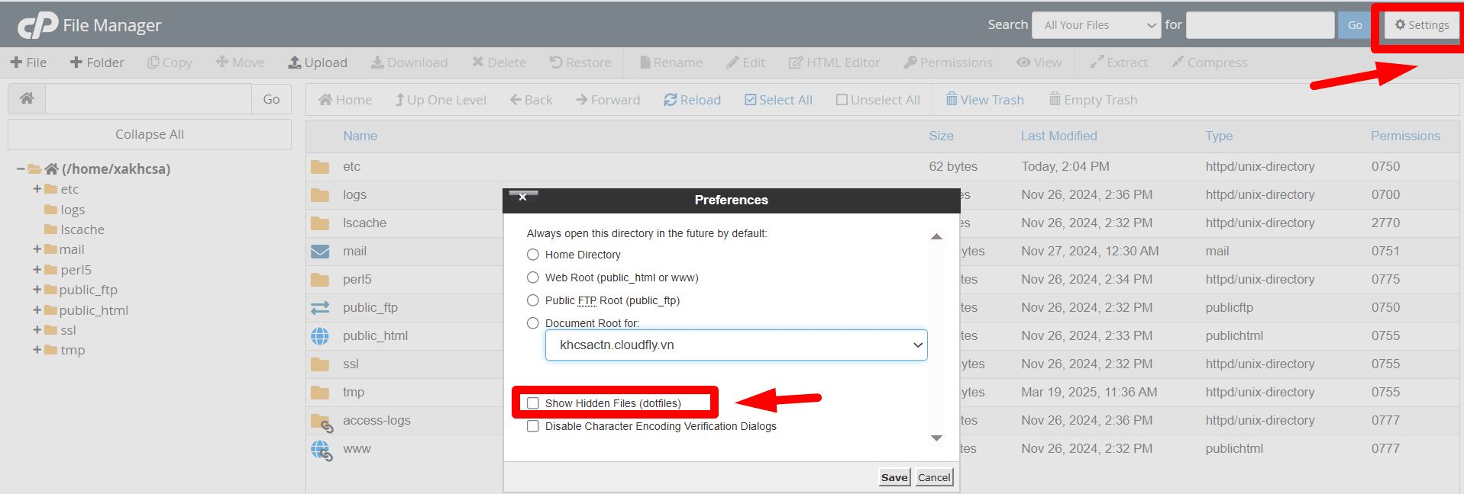Click the Upload toolbar icon
Image resolution: width=1464 pixels, height=494 pixels.
295,63
